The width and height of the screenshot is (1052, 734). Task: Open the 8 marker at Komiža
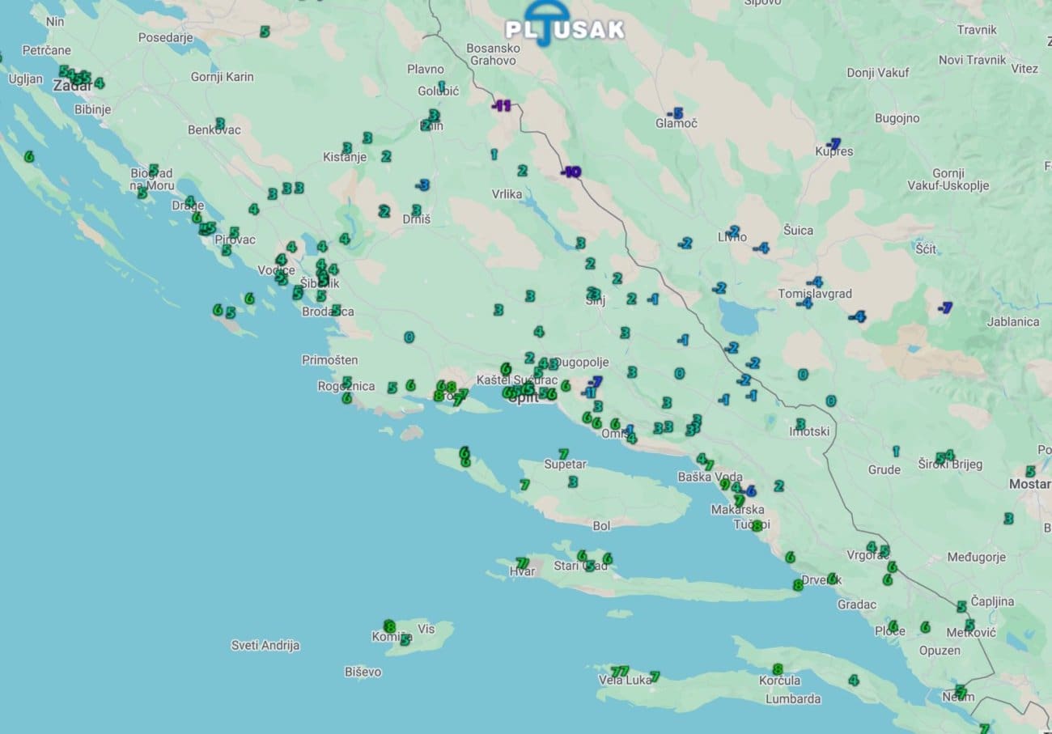389,626
